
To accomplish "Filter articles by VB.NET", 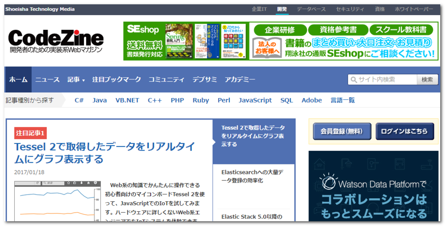I will [127, 100].
